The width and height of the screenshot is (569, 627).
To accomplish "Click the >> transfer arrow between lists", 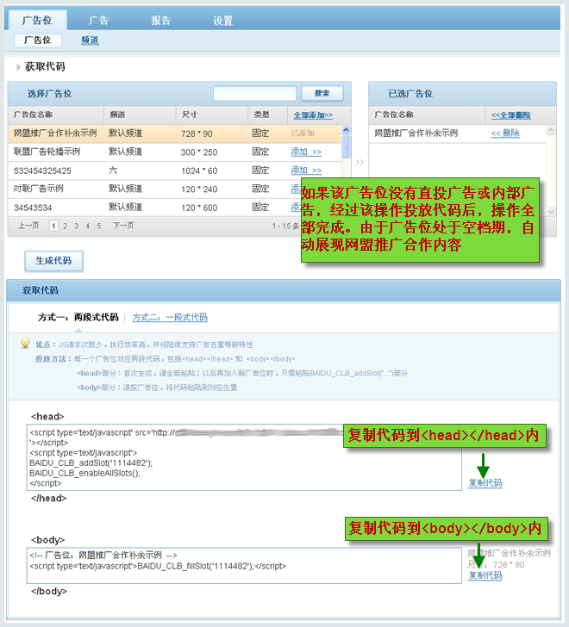I will click(360, 162).
